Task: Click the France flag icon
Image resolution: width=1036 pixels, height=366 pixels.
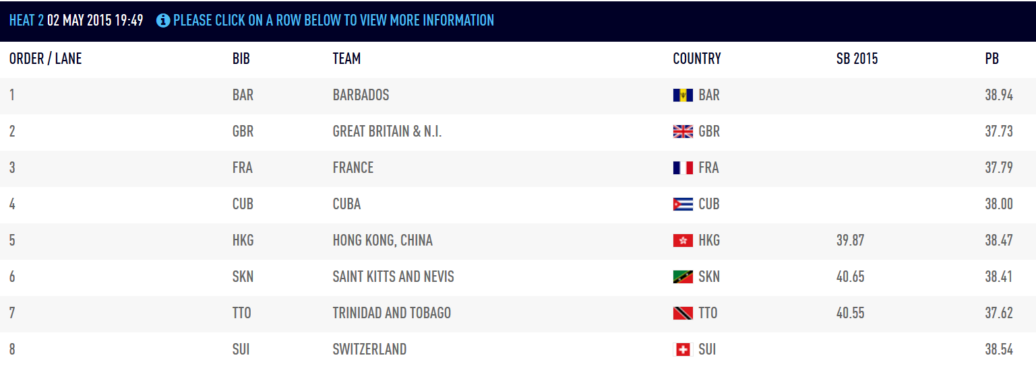Action: pos(683,168)
